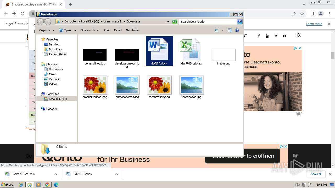
Task: Click Users in the address breadcrumb
Action: [107, 21]
